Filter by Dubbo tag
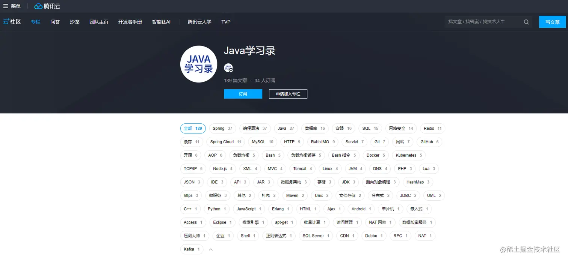The image size is (568, 261). pyautogui.click(x=374, y=236)
